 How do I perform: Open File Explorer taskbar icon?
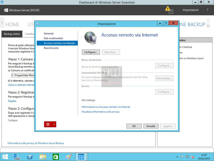tap(43, 157)
